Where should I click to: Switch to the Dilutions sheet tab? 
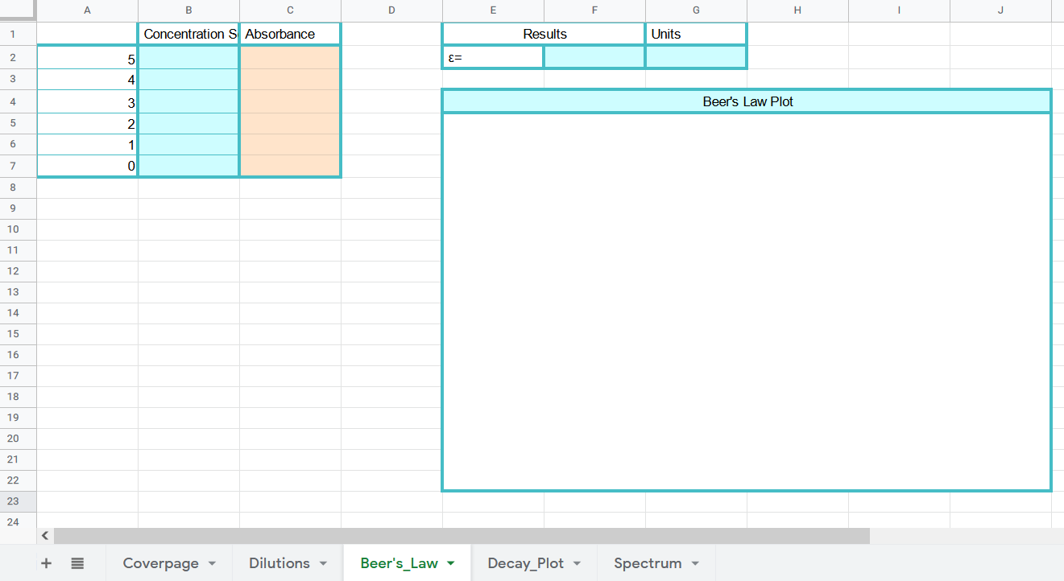pos(279,563)
